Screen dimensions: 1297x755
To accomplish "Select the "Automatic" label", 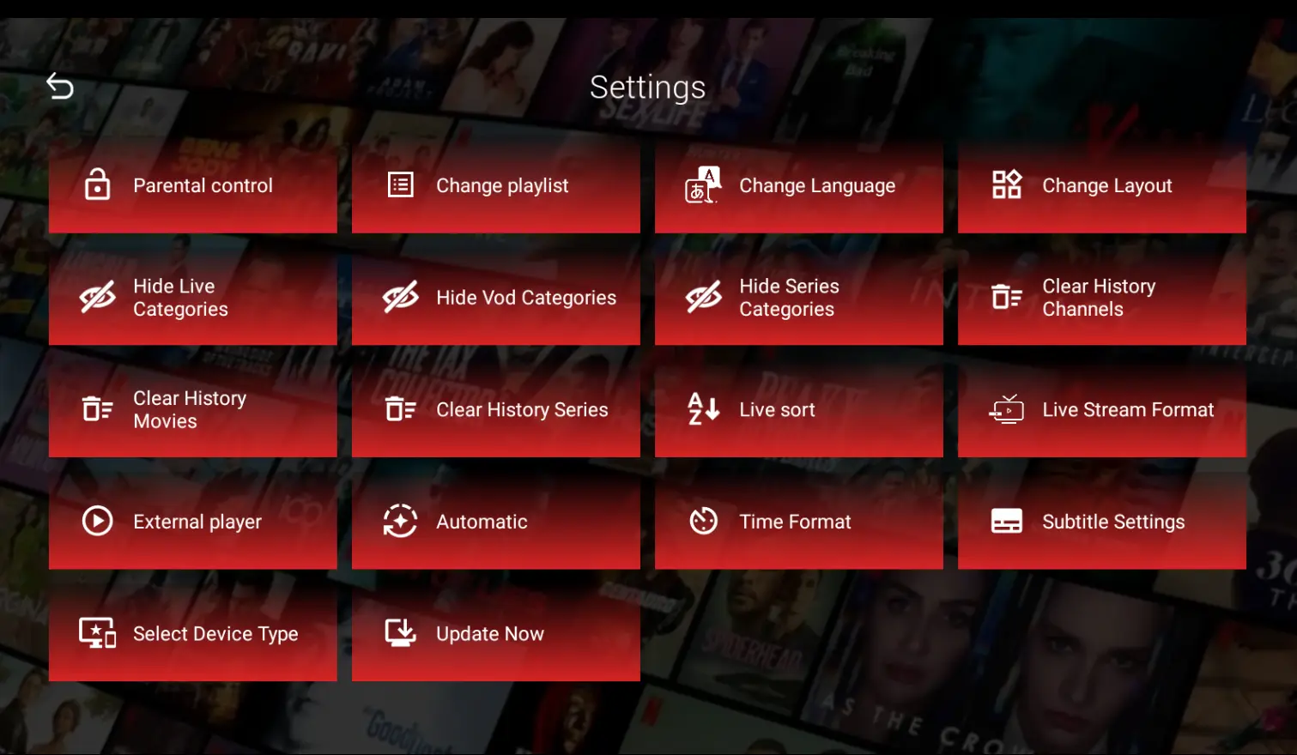I will [482, 522].
